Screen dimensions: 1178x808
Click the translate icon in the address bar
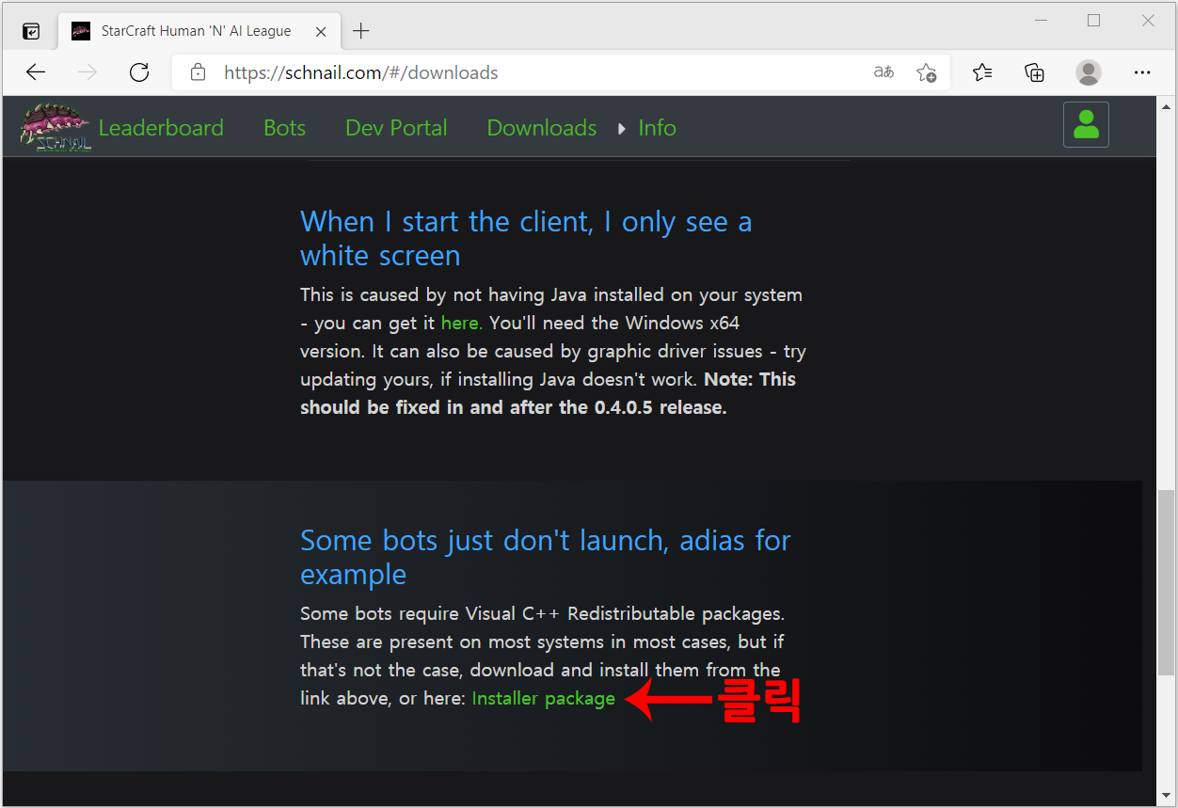[x=883, y=72]
